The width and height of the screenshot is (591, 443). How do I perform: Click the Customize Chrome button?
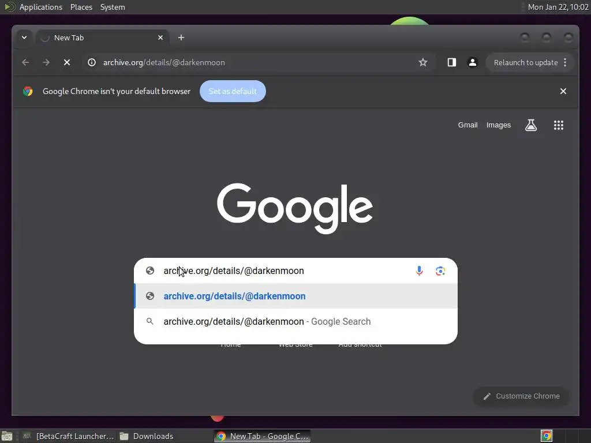point(521,396)
